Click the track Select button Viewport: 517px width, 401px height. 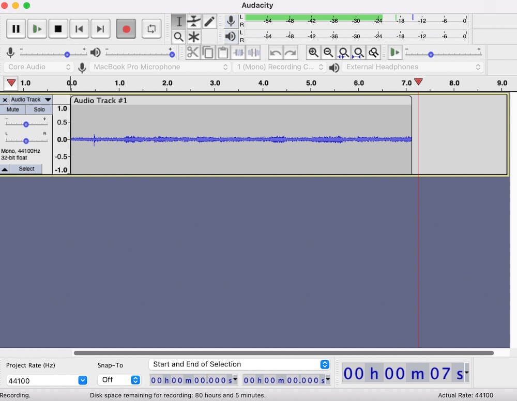(26, 169)
